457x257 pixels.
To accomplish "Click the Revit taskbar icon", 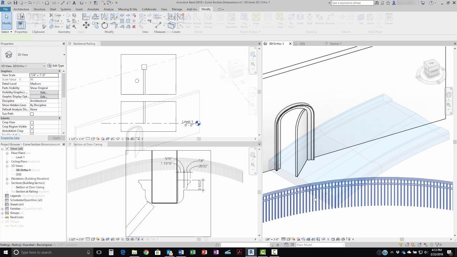I will click(x=251, y=252).
